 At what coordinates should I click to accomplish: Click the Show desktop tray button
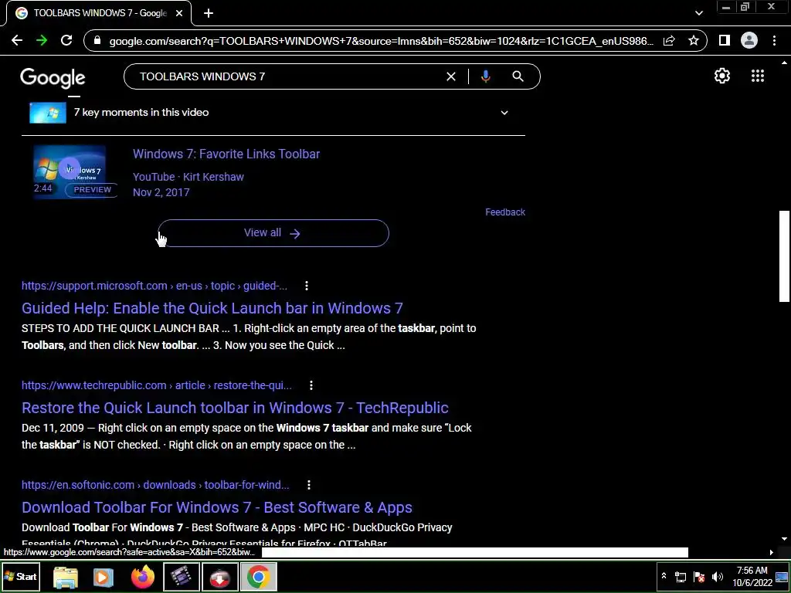click(x=782, y=577)
